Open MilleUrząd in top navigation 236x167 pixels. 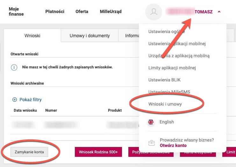pyautogui.click(x=111, y=11)
